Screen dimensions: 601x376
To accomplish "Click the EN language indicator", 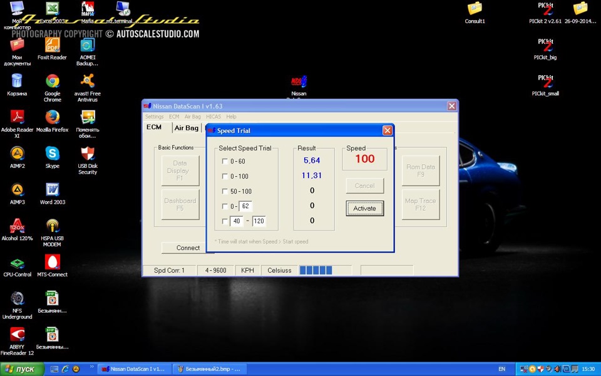I will click(501, 369).
